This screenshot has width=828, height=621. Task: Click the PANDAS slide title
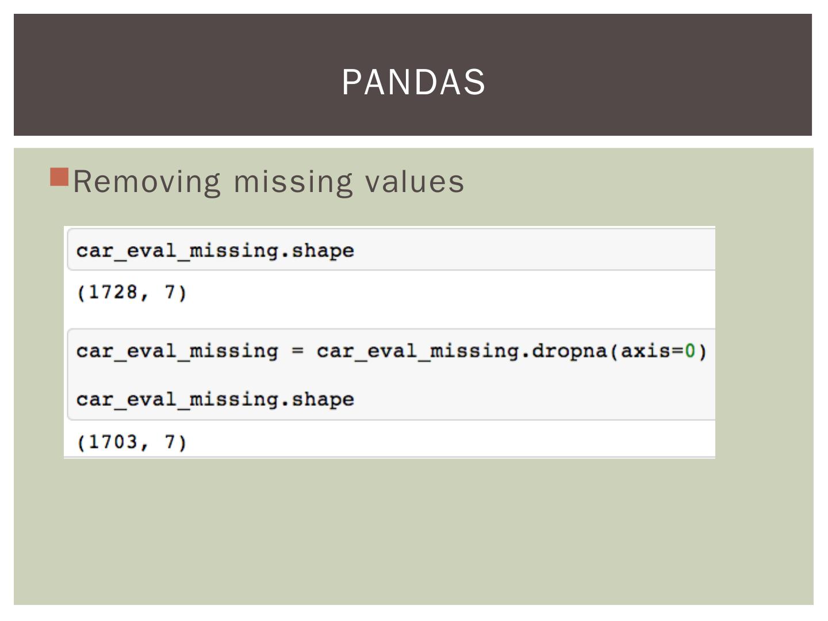tap(413, 82)
